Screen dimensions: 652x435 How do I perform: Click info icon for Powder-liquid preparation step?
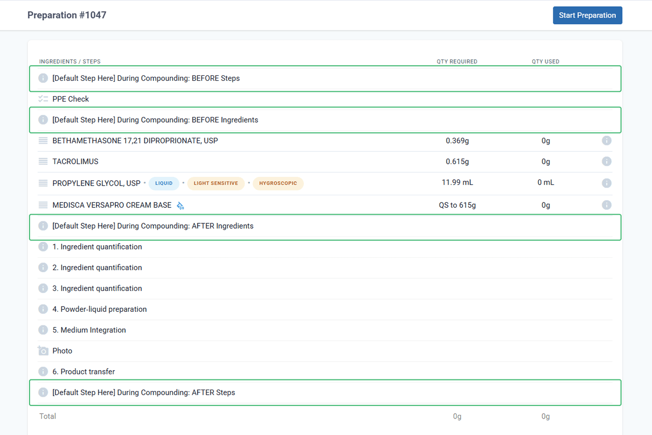43,309
